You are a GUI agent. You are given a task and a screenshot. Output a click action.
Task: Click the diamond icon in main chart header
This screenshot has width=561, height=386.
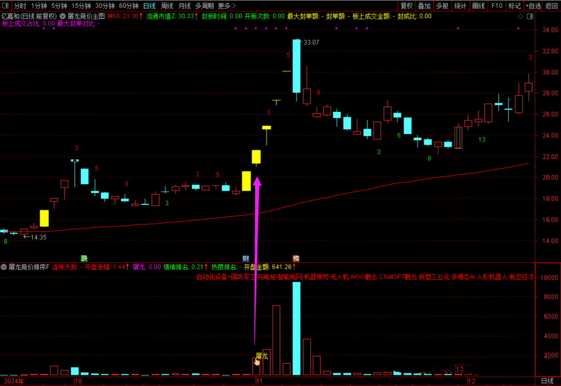pyautogui.click(x=520, y=16)
